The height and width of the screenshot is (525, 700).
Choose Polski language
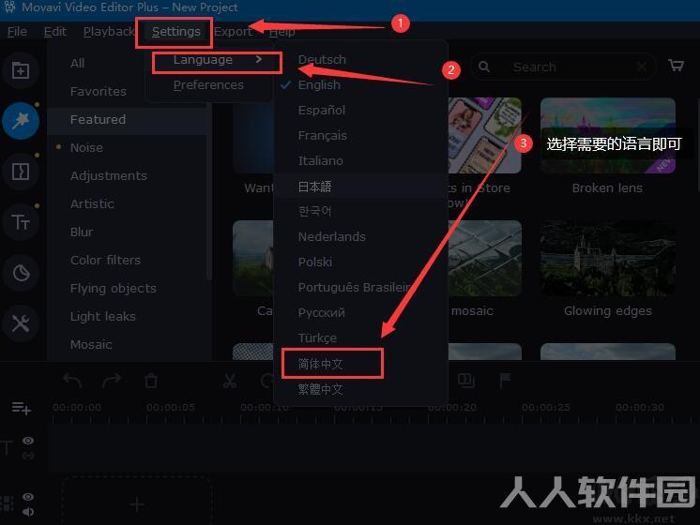tap(360, 262)
